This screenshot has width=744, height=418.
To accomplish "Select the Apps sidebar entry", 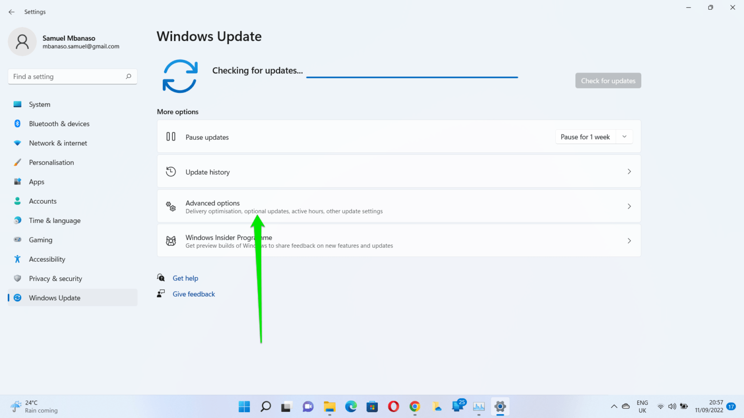I will click(36, 181).
